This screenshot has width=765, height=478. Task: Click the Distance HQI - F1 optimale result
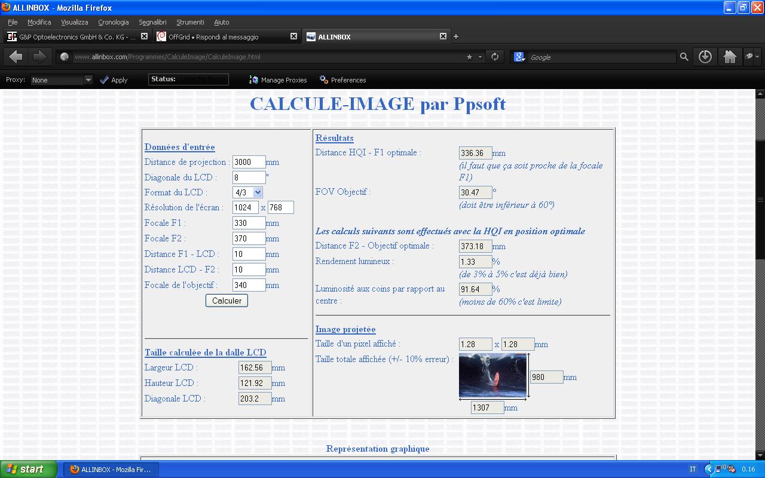click(475, 153)
